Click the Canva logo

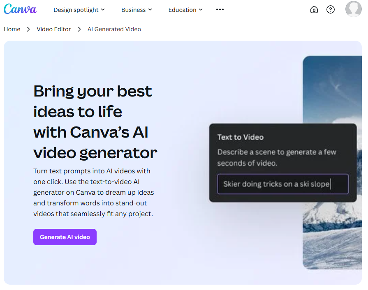20,9
